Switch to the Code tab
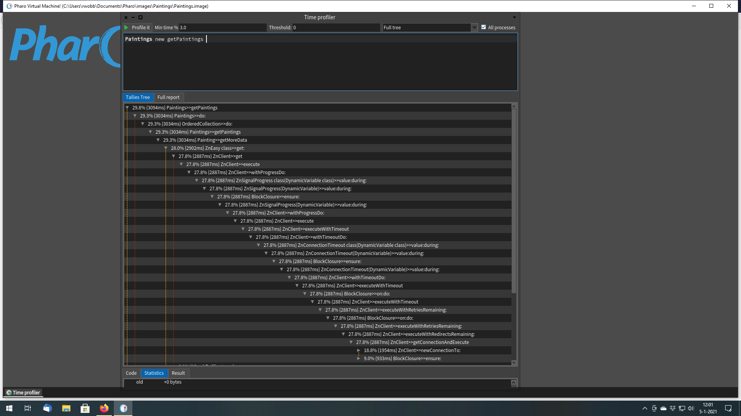Image resolution: width=741 pixels, height=416 pixels. click(x=131, y=373)
